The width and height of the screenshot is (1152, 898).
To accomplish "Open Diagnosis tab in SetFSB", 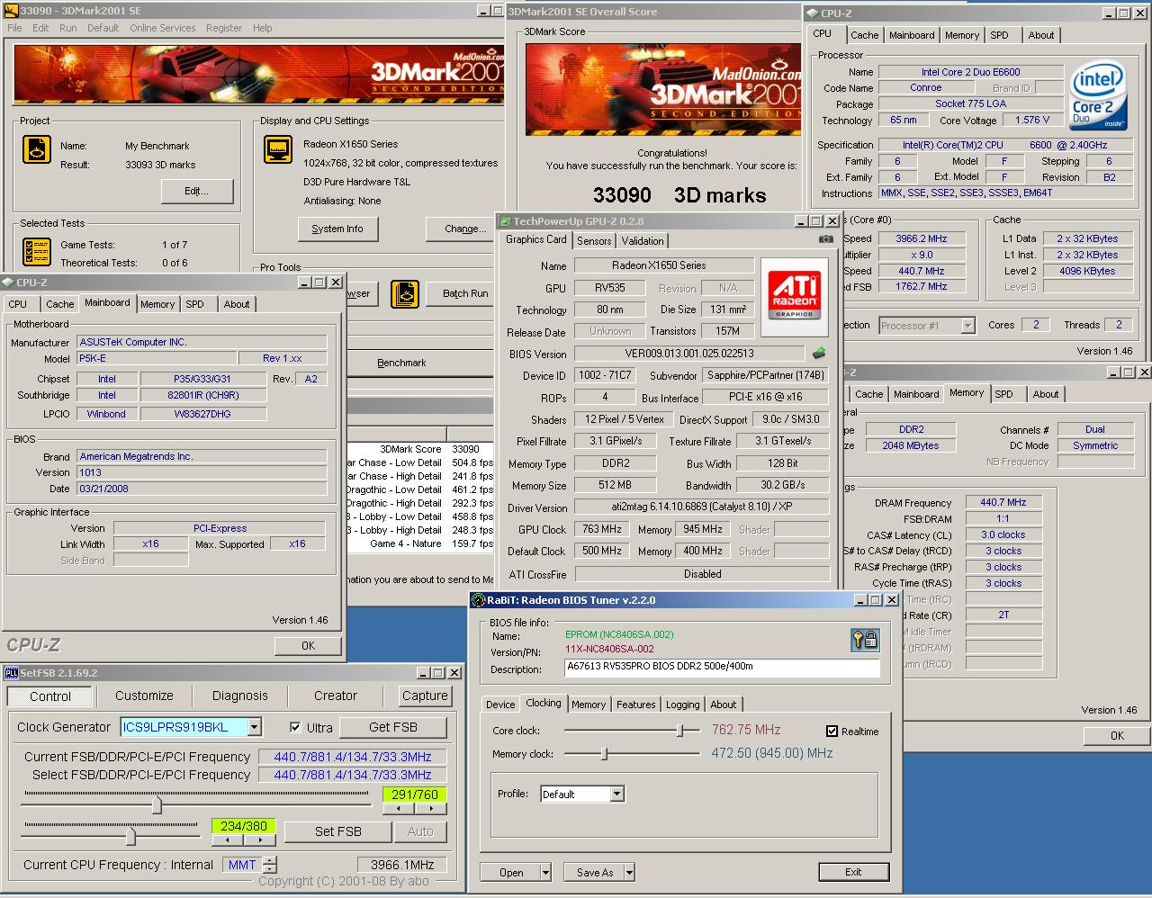I will coord(240,696).
